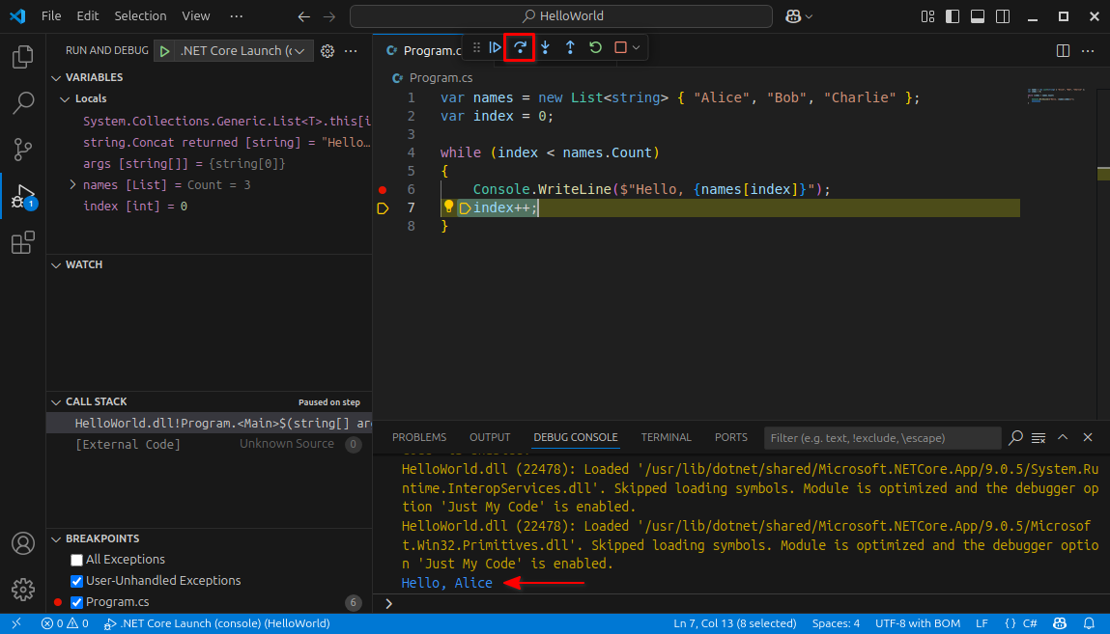This screenshot has height=634, width=1110.
Task: Open the Accounts menu icon
Action: [22, 543]
